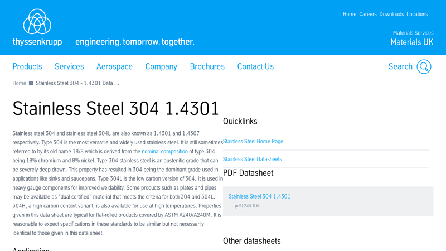446x251 pixels.
Task: Download Stainless Steel 304 1.4301 PDF
Action: [259, 196]
